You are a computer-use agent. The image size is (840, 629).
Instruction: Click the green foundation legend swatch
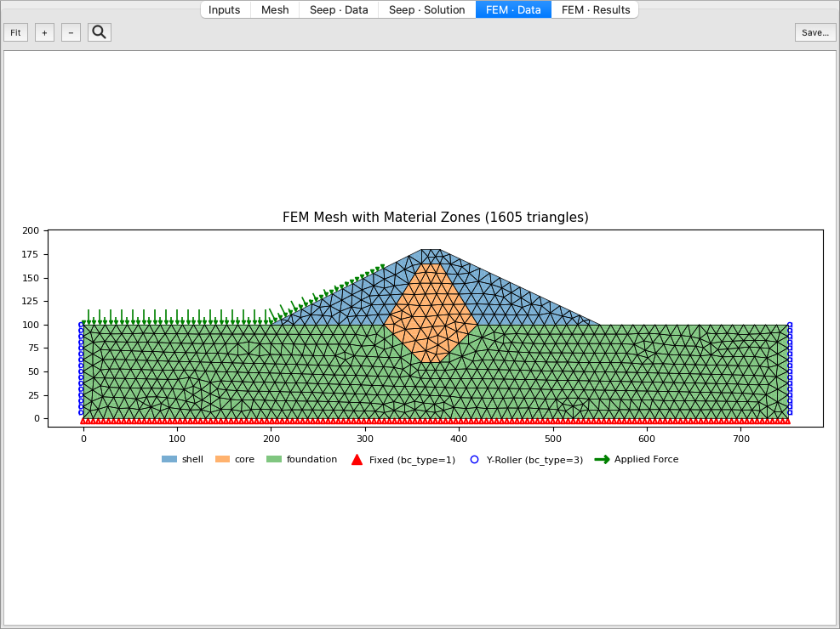[x=274, y=460]
